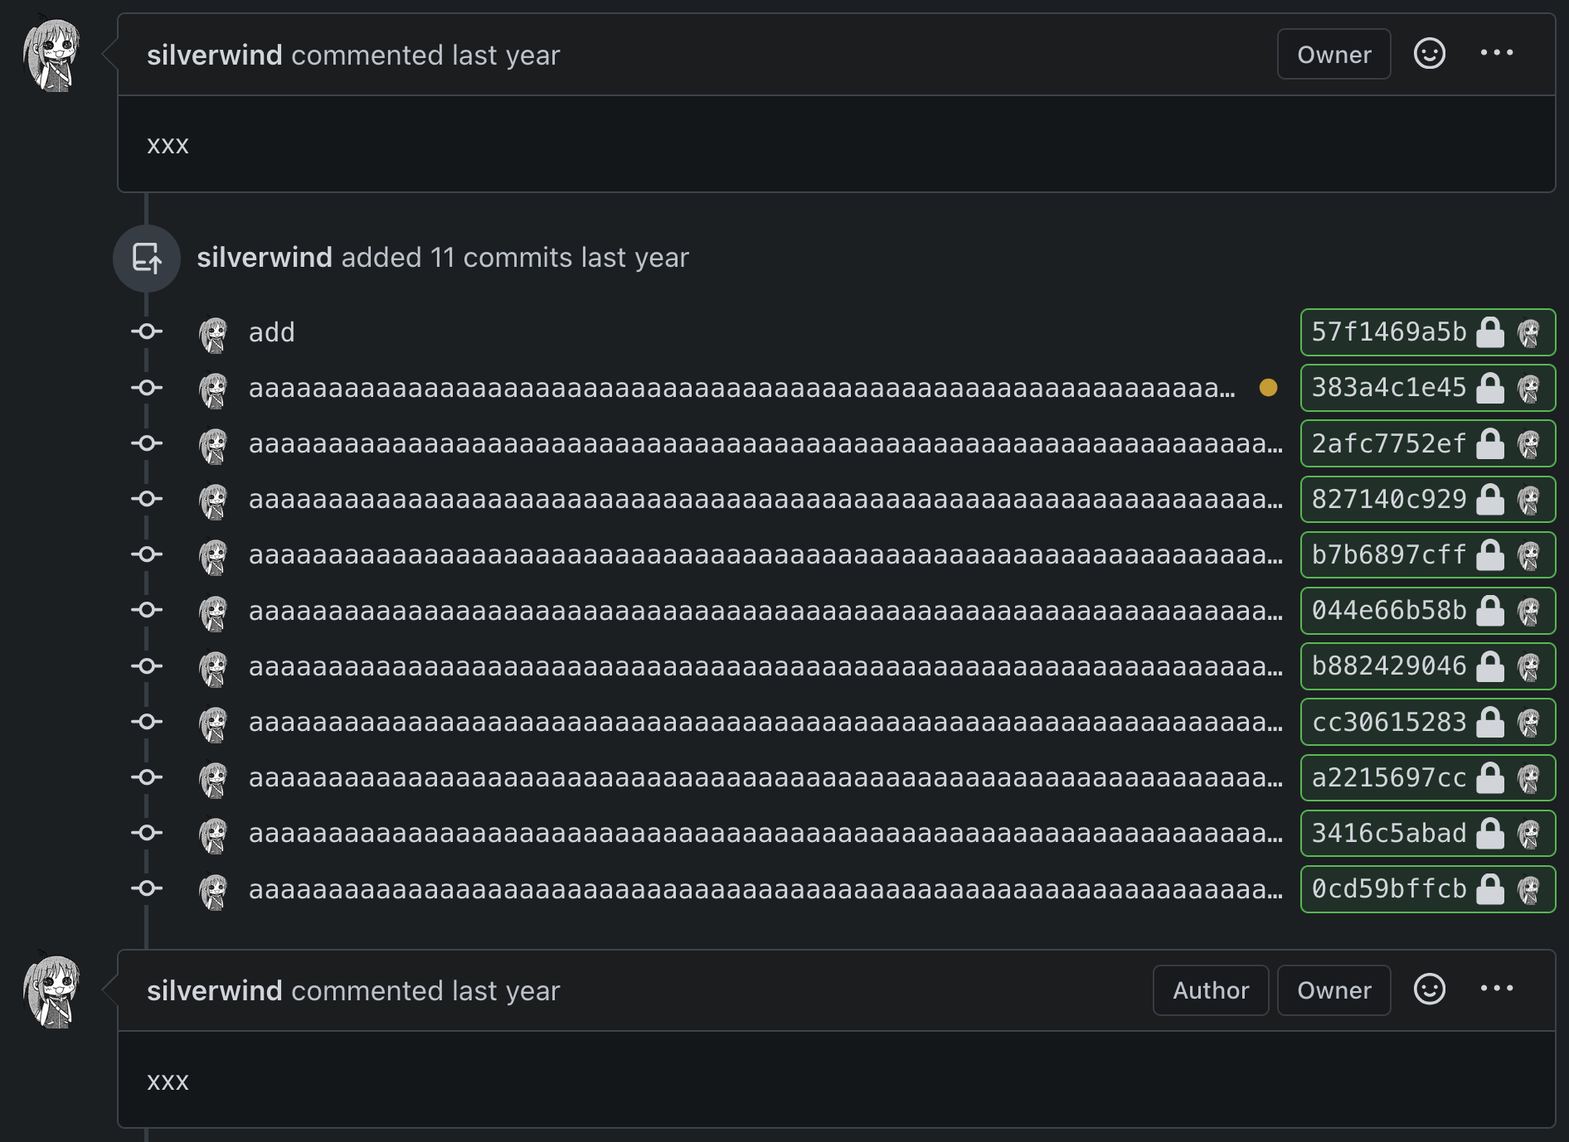The width and height of the screenshot is (1569, 1142).
Task: Open the three-dot menu on second comment
Action: pos(1497,990)
